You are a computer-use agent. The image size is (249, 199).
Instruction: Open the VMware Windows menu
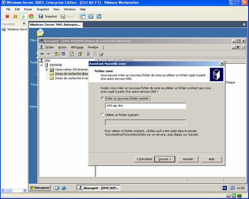click(x=70, y=9)
